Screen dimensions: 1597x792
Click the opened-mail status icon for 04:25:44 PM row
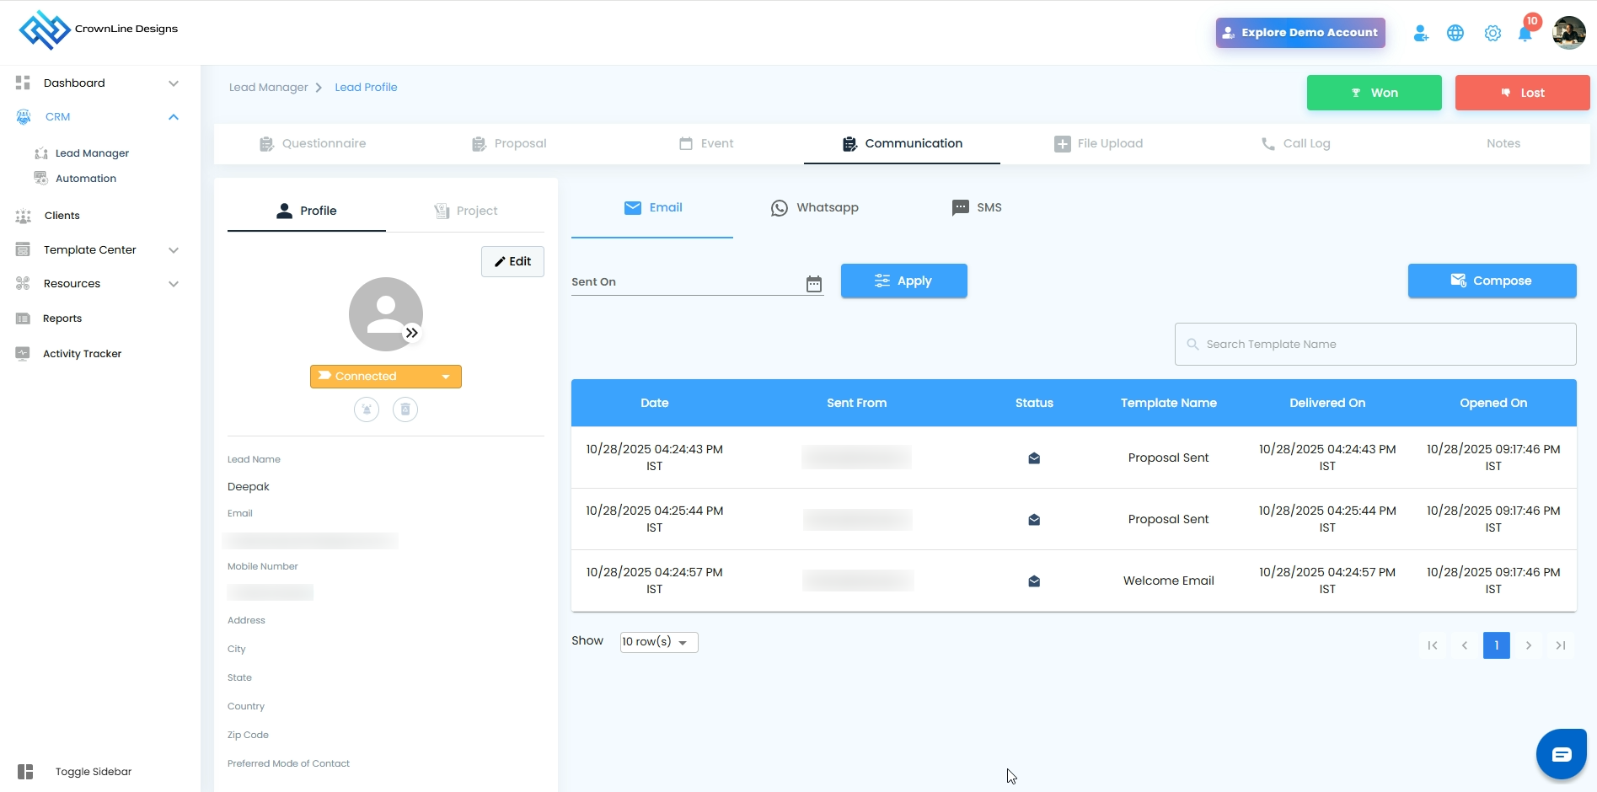1034,520
